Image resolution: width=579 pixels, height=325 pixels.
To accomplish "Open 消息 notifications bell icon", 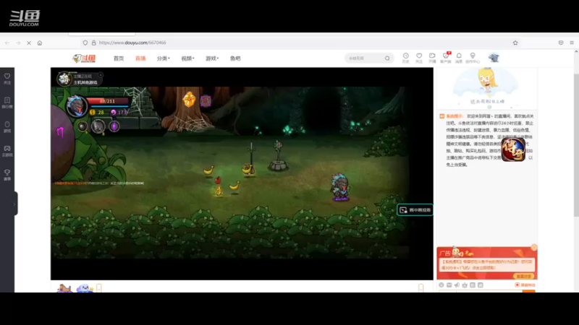I will point(459,58).
